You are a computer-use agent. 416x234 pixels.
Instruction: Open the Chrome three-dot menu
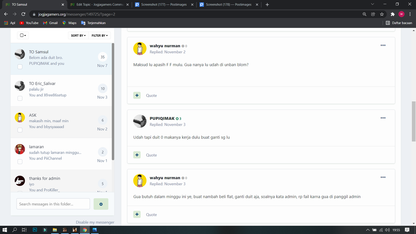[410, 14]
